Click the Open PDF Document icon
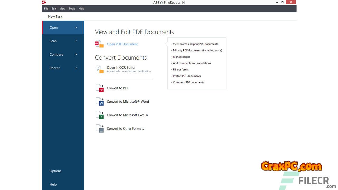 [99, 44]
